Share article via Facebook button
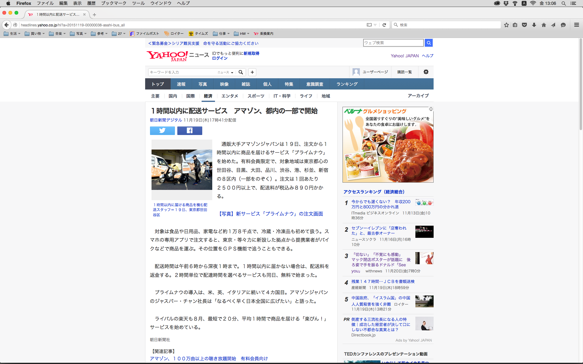 pos(189,130)
